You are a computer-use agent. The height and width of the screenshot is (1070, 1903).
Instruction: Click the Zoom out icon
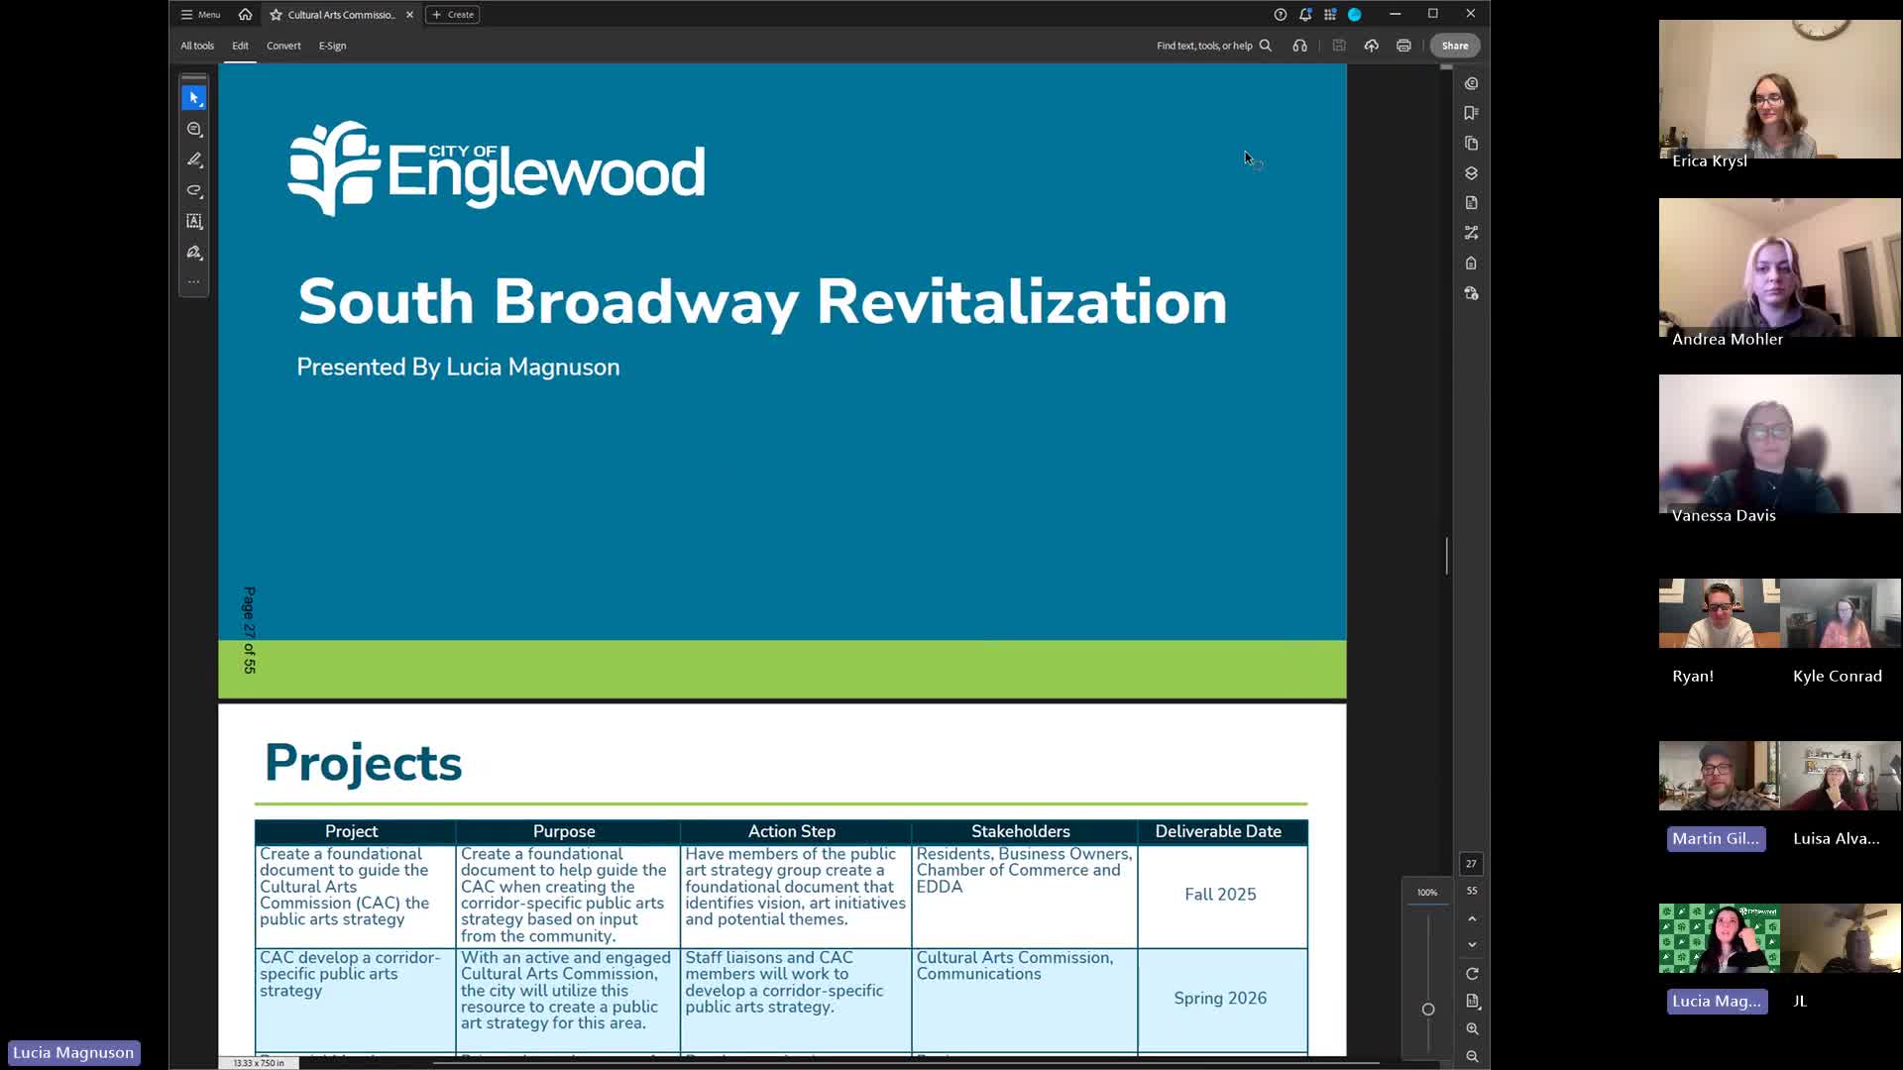click(1471, 1056)
